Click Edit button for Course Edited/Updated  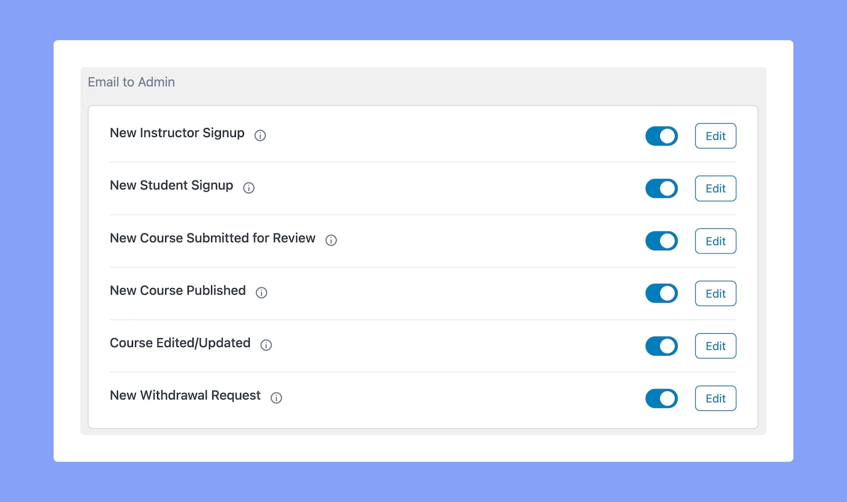pyautogui.click(x=716, y=346)
